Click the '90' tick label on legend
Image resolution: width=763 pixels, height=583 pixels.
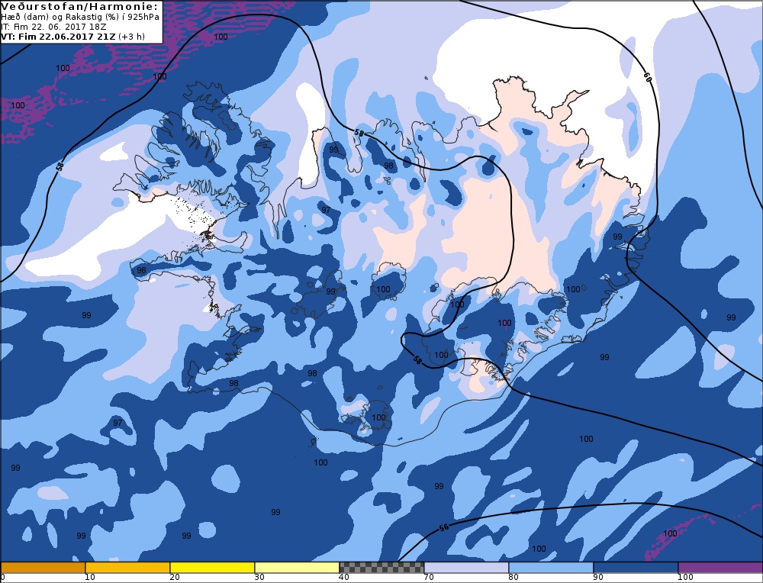pyautogui.click(x=598, y=577)
